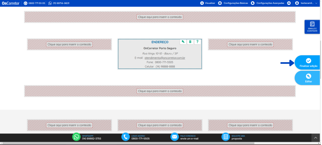The image size is (322, 145).
Task: Click the headset phone icon beside 0800 771 55 05
Action: point(25,3)
